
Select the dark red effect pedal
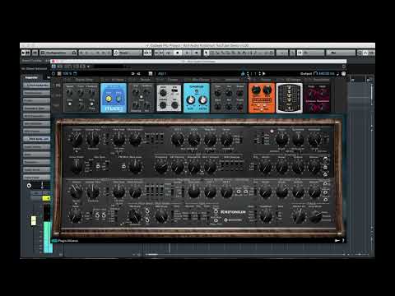click(x=317, y=98)
